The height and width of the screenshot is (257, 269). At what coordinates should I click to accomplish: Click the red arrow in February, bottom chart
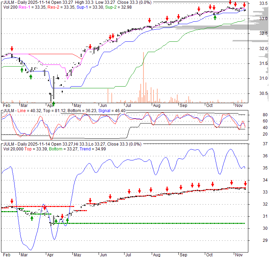coord(12,201)
